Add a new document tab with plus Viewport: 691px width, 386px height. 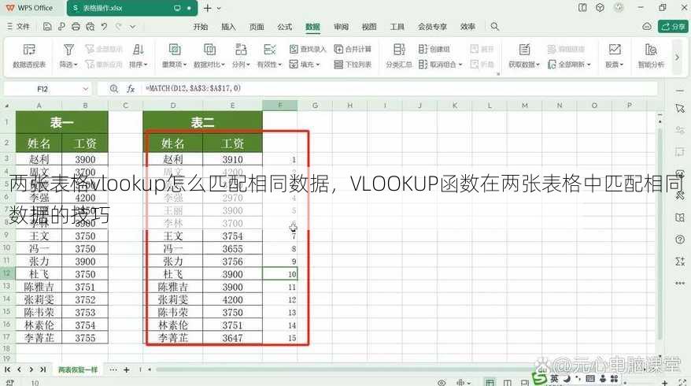(x=208, y=8)
